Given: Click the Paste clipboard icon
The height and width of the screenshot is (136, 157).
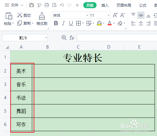Looking at the screenshot, I should [9, 16].
